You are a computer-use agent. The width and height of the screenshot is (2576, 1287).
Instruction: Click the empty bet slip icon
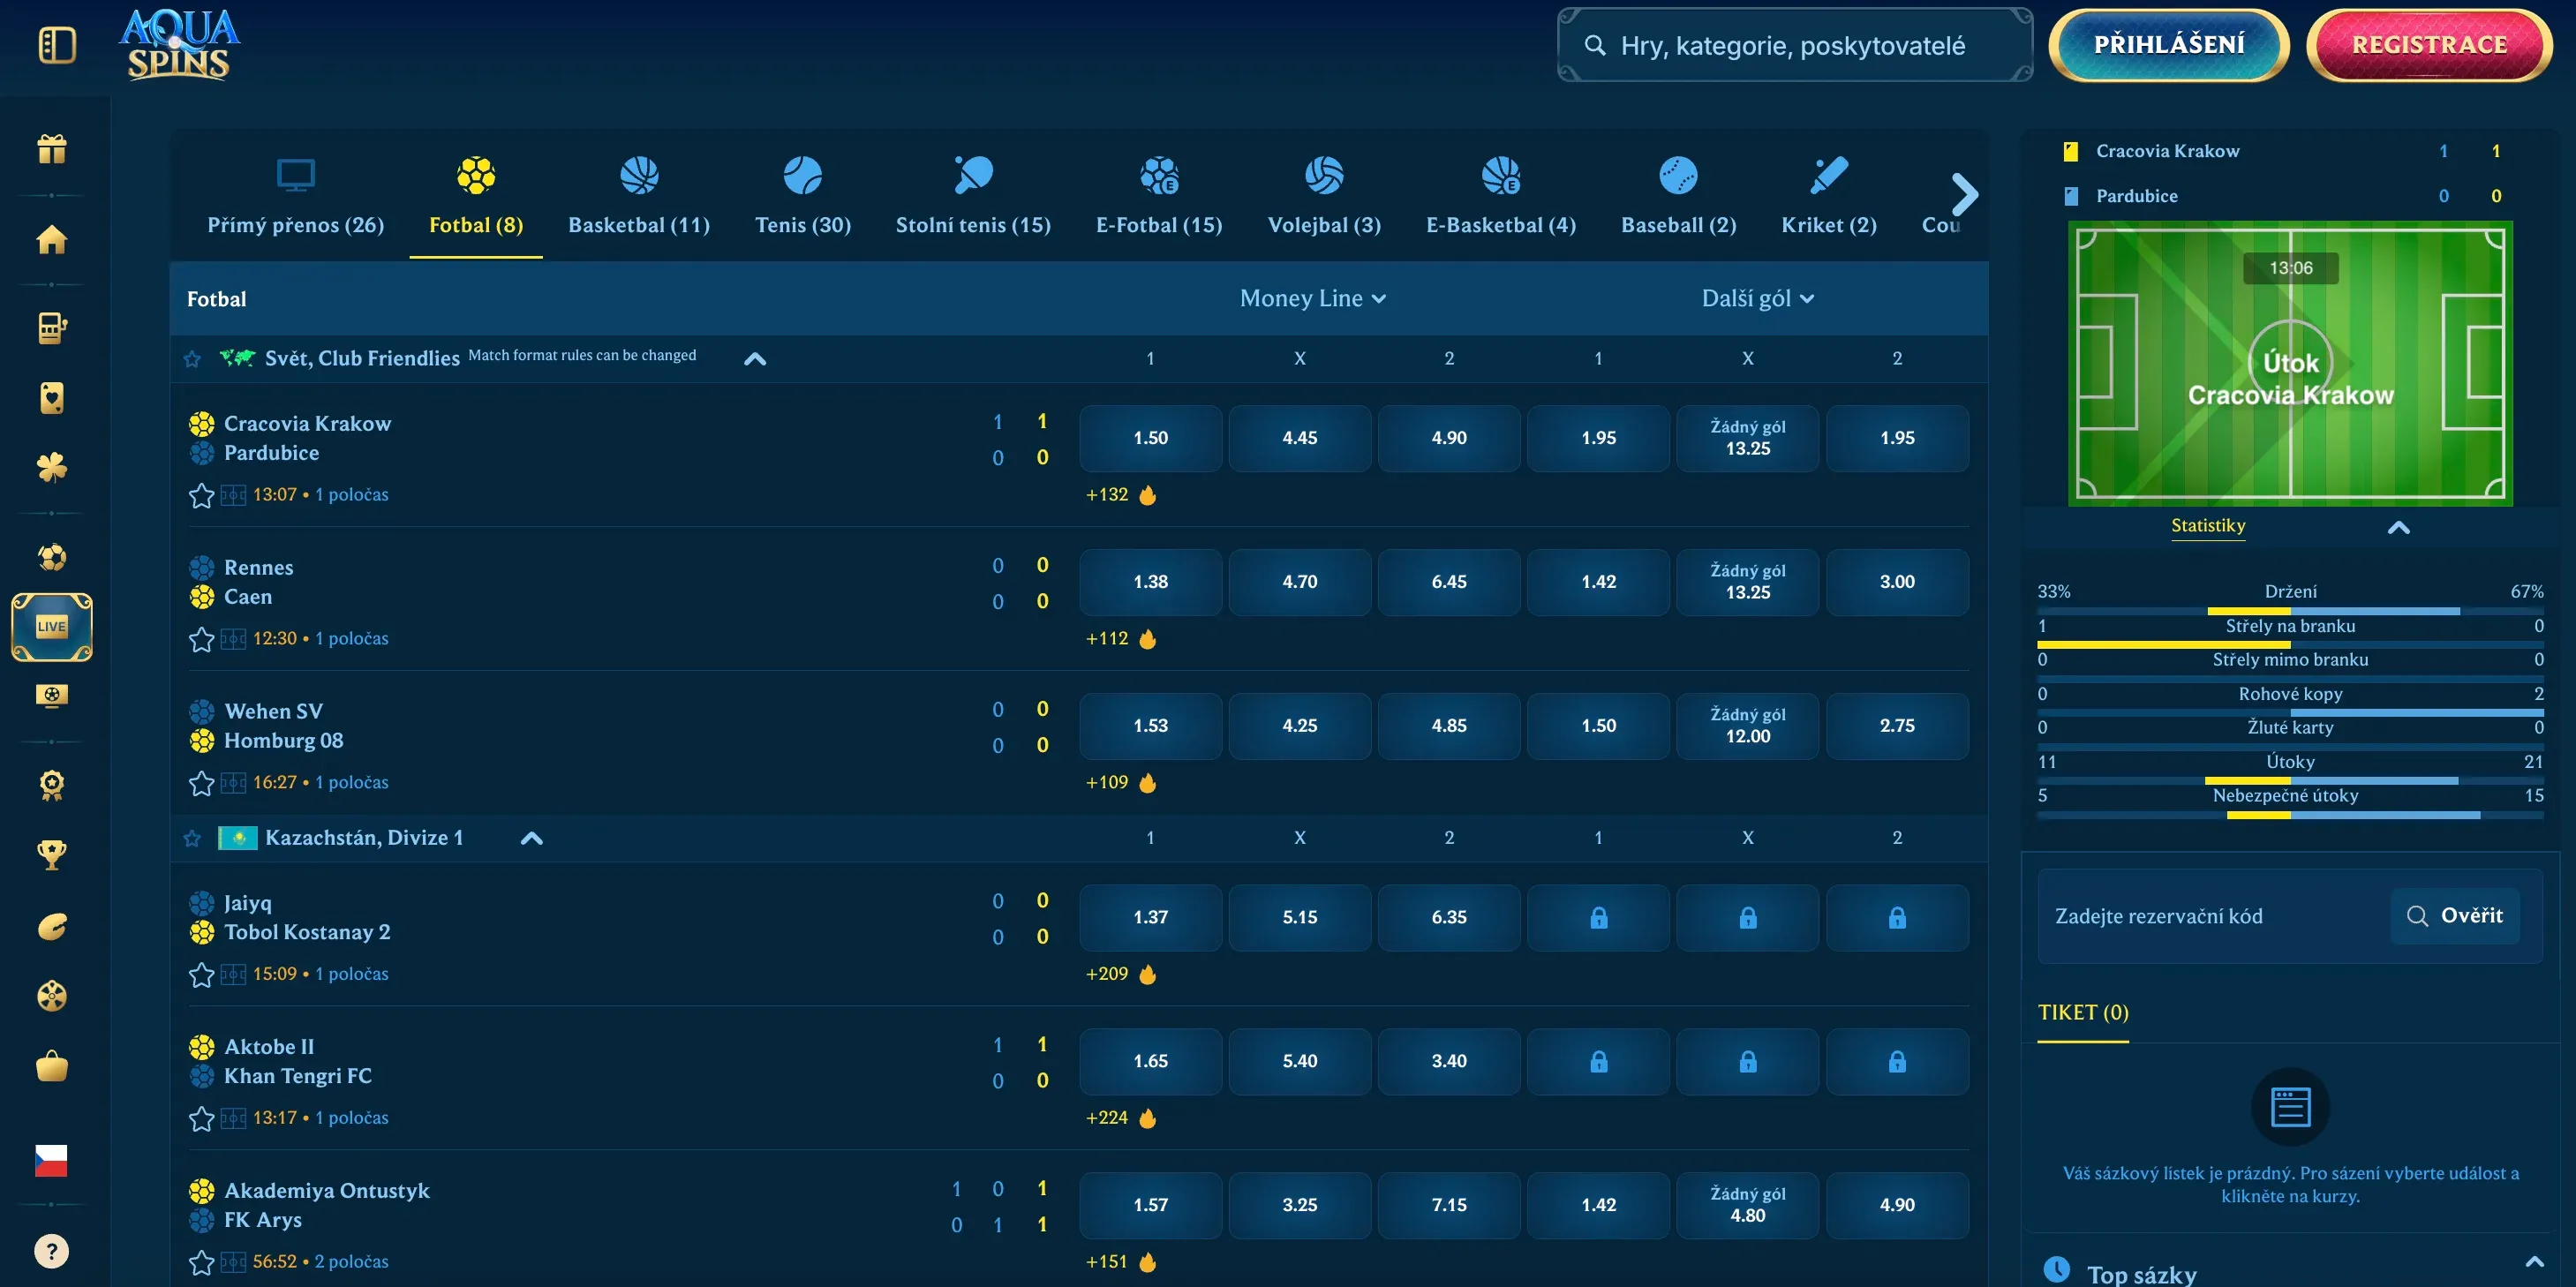2290,1107
